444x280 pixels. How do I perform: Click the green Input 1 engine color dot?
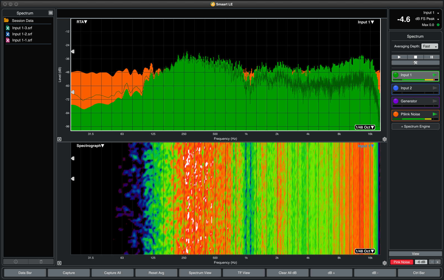click(396, 75)
